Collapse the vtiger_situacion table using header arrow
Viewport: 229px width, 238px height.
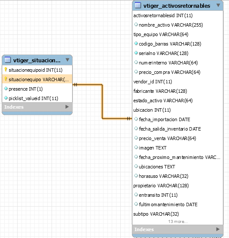point(67,60)
